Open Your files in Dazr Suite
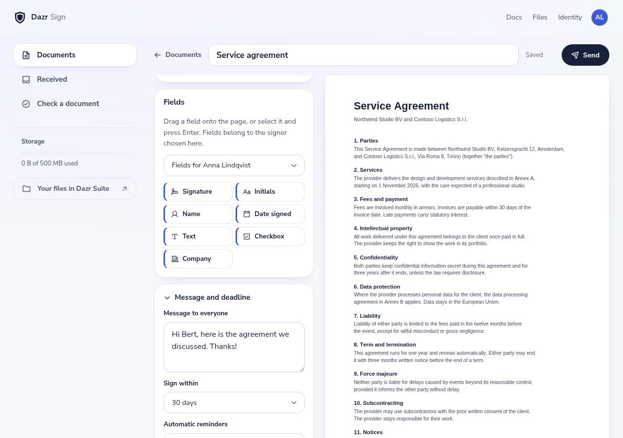The image size is (623, 438). coord(75,189)
